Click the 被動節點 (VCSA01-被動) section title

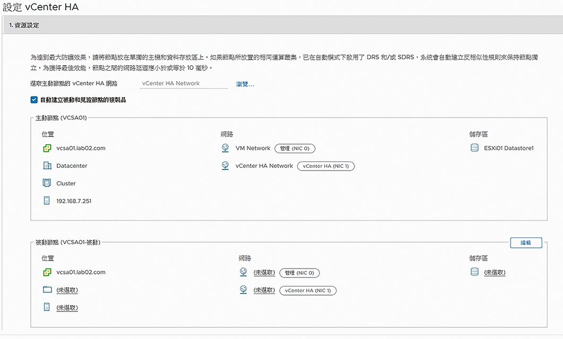pos(68,243)
